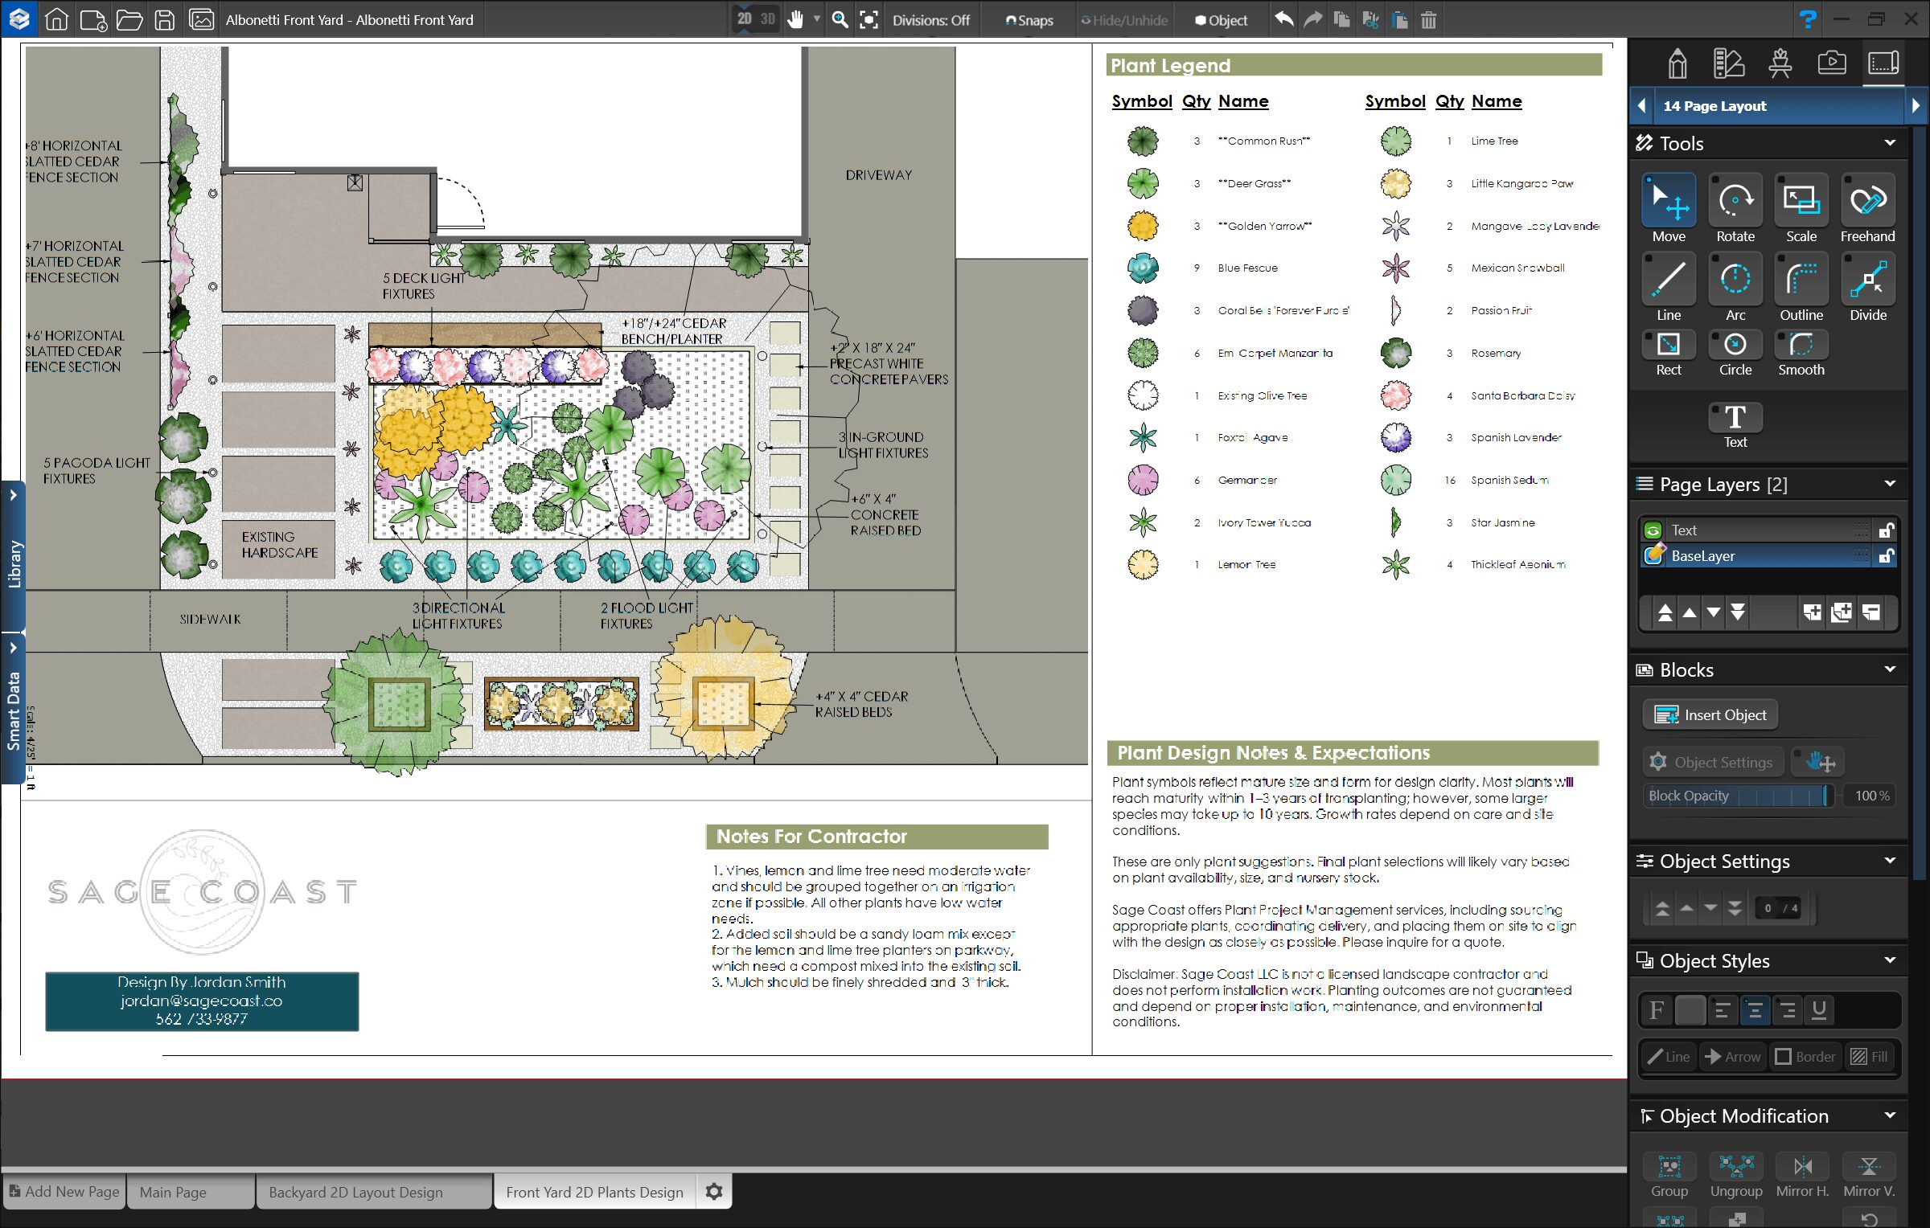Click the zoom-to-fit frame icon
Image resolution: width=1930 pixels, height=1228 pixels.
pyautogui.click(x=869, y=19)
